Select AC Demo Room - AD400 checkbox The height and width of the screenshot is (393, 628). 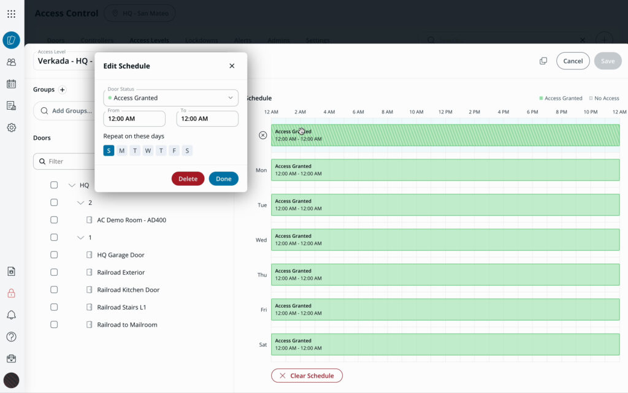[x=54, y=220]
